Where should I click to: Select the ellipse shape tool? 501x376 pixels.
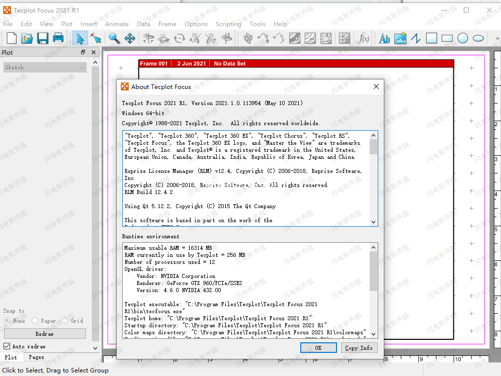[478, 38]
